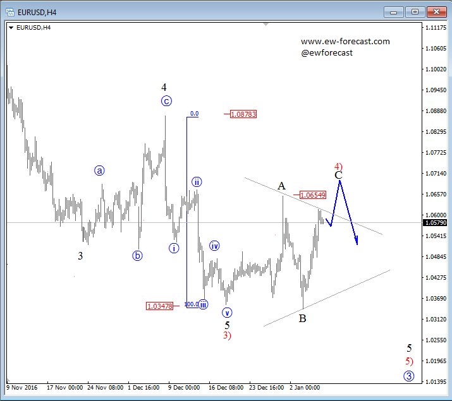
Task: Click the www.ew-forecast.com link text
Action: tap(345, 42)
